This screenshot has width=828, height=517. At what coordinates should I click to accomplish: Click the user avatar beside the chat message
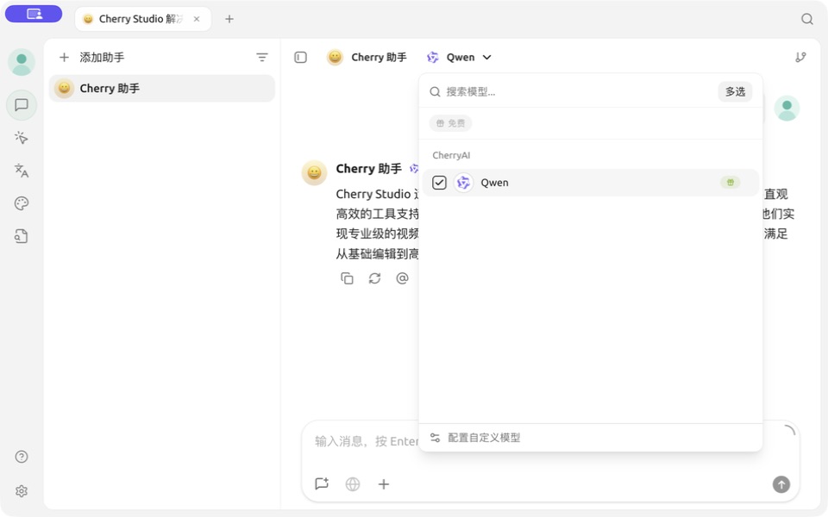(787, 109)
